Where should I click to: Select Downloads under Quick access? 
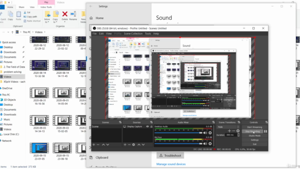(x=10, y=52)
